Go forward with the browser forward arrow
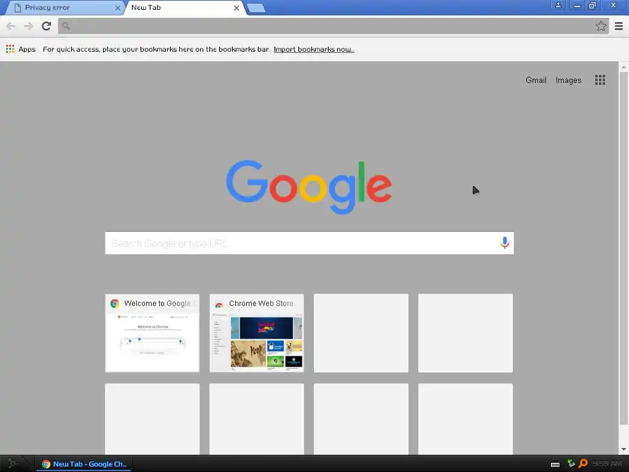 28,26
